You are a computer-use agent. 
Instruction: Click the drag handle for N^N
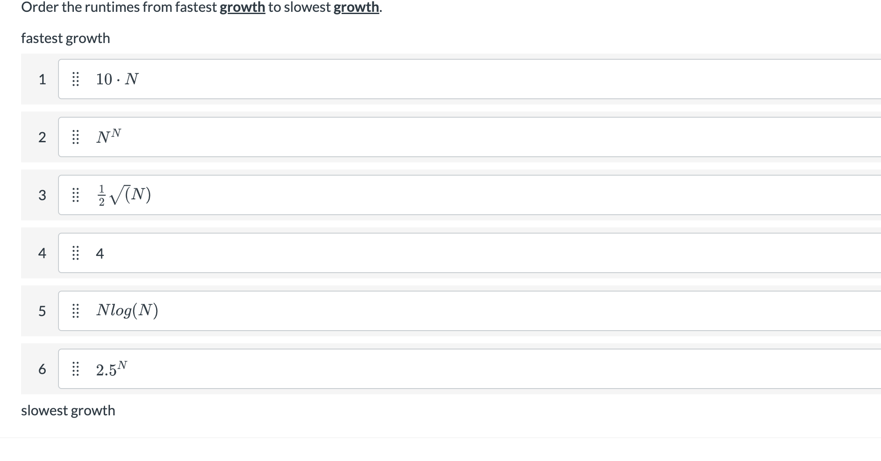[76, 137]
